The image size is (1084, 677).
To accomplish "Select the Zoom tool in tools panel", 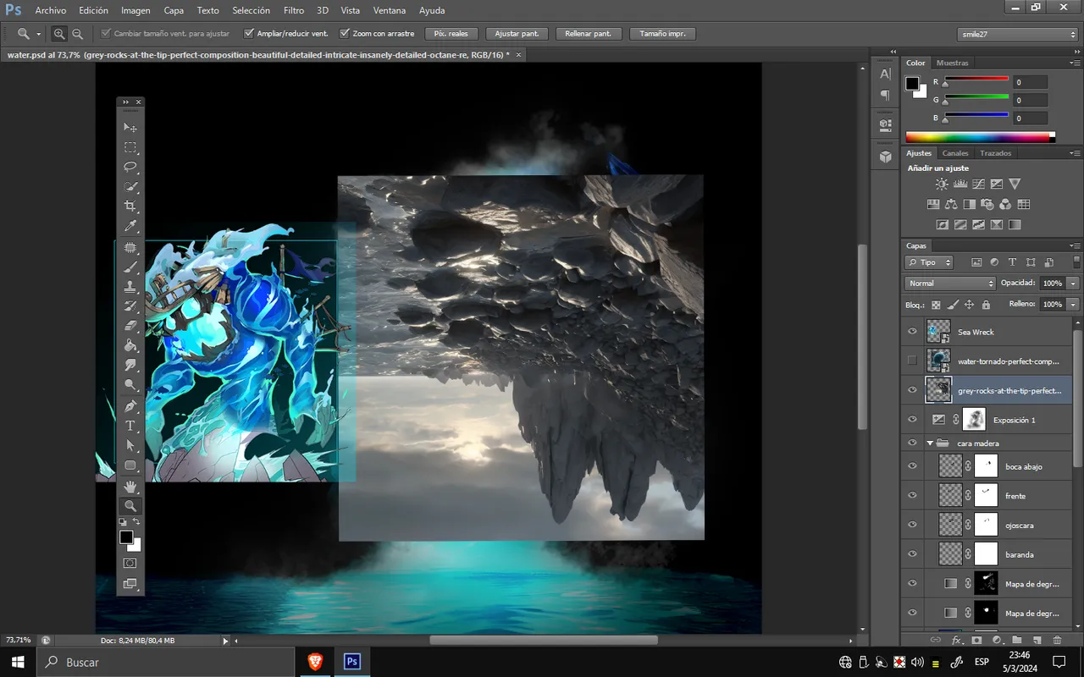I will 130,506.
